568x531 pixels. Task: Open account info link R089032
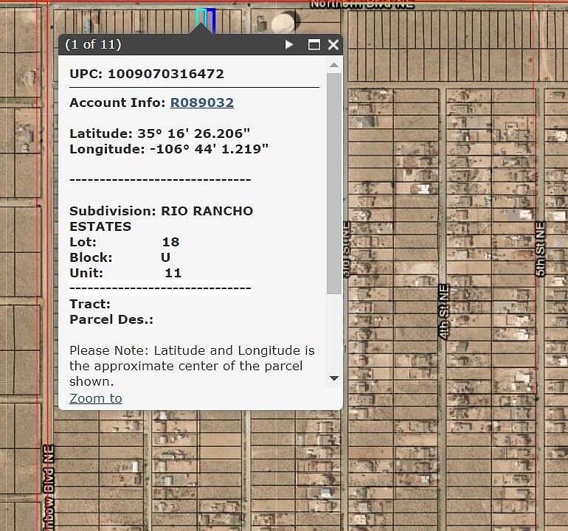pyautogui.click(x=201, y=103)
